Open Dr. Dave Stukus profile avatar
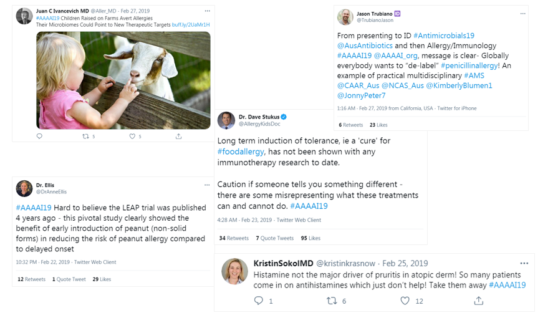Image resolution: width=558 pixels, height=318 pixels. pyautogui.click(x=226, y=121)
